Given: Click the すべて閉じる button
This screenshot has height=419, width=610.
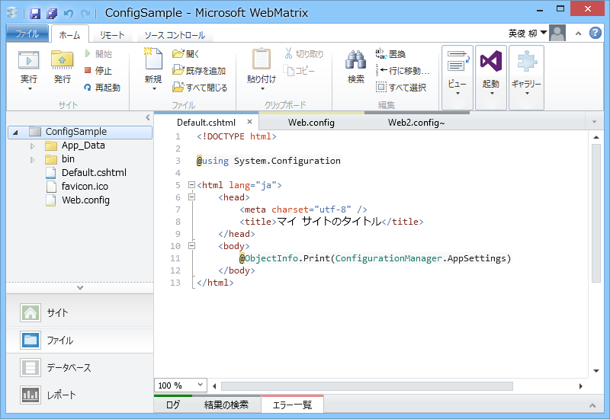Looking at the screenshot, I should click(200, 88).
